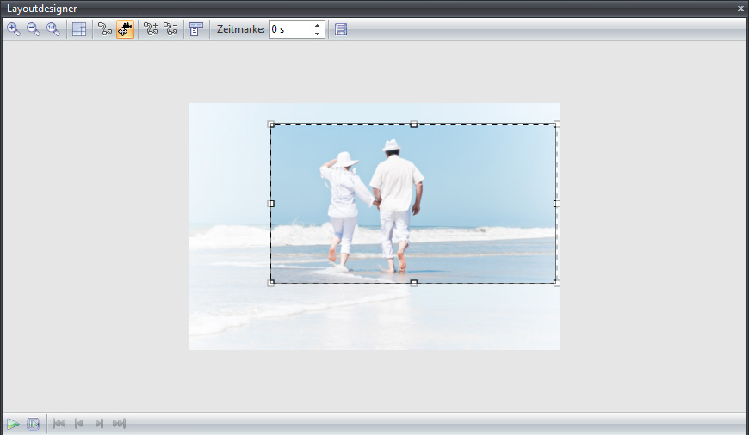Click the top-left selection frame handle
This screenshot has height=435, width=749.
(271, 125)
